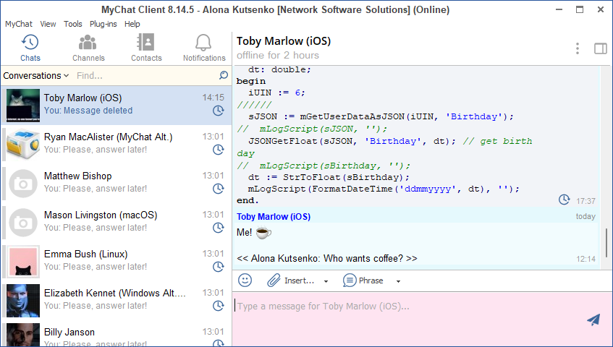Click the "Me!" message text

[x=245, y=233]
